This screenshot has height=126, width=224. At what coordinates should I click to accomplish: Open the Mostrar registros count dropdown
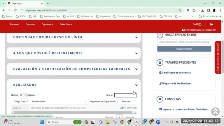(22, 95)
